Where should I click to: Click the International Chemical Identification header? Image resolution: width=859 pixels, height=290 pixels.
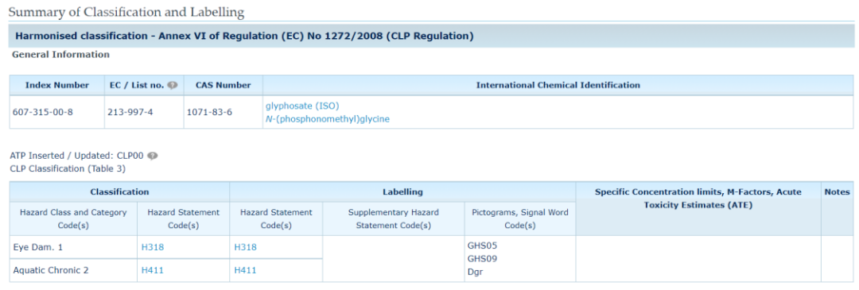tap(558, 85)
